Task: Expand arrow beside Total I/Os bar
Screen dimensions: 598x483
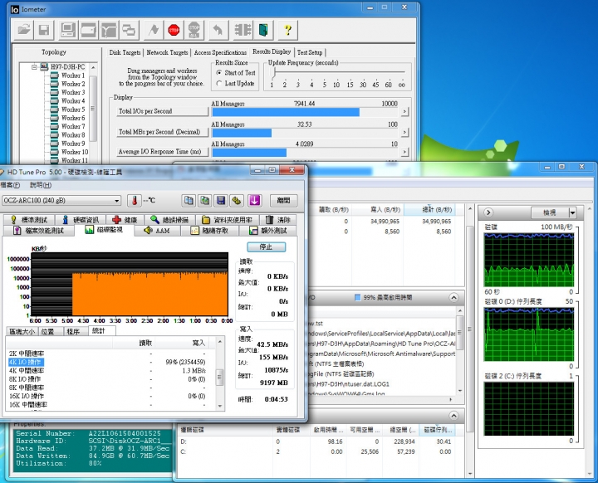Action: tap(404, 112)
